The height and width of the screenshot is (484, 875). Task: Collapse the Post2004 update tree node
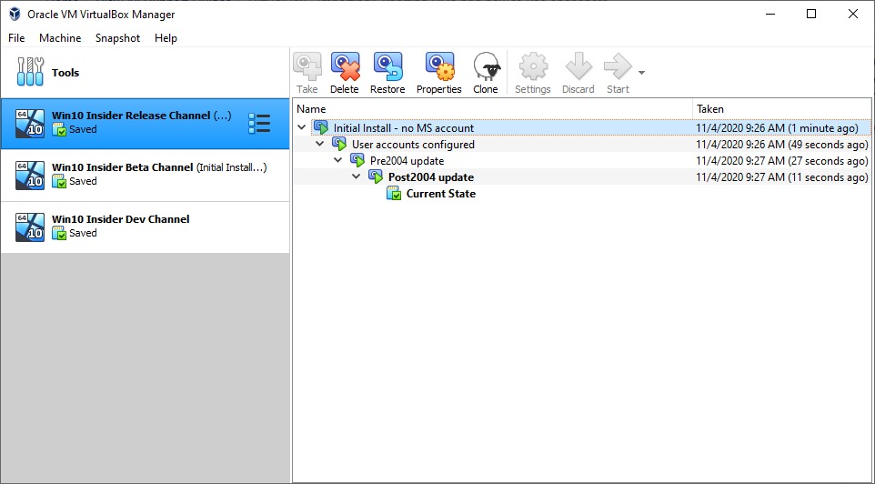[357, 177]
